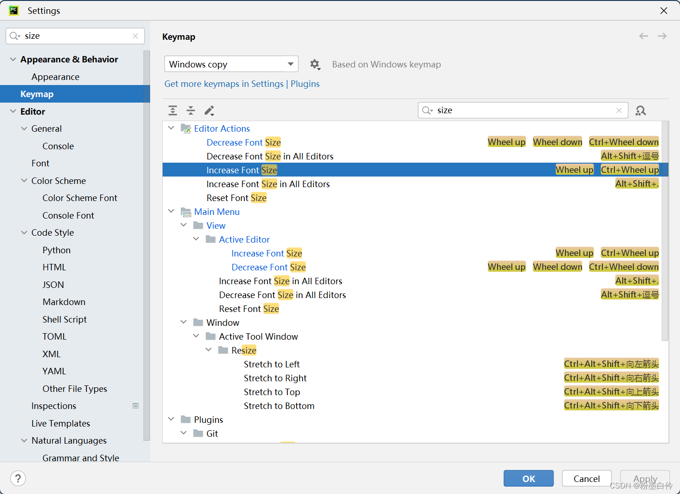
Task: Select Increase Font Size under Active Editor
Action: [267, 253]
